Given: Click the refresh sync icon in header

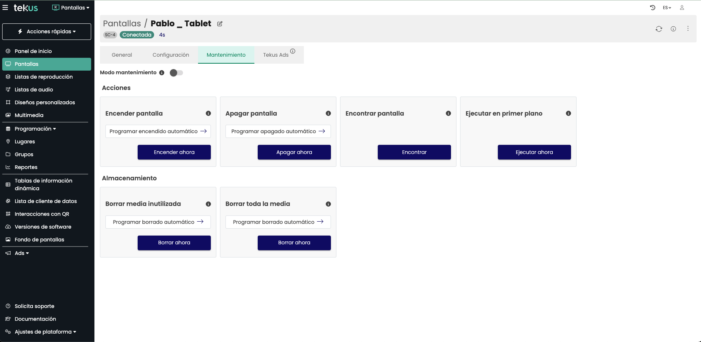Looking at the screenshot, I should pyautogui.click(x=659, y=29).
